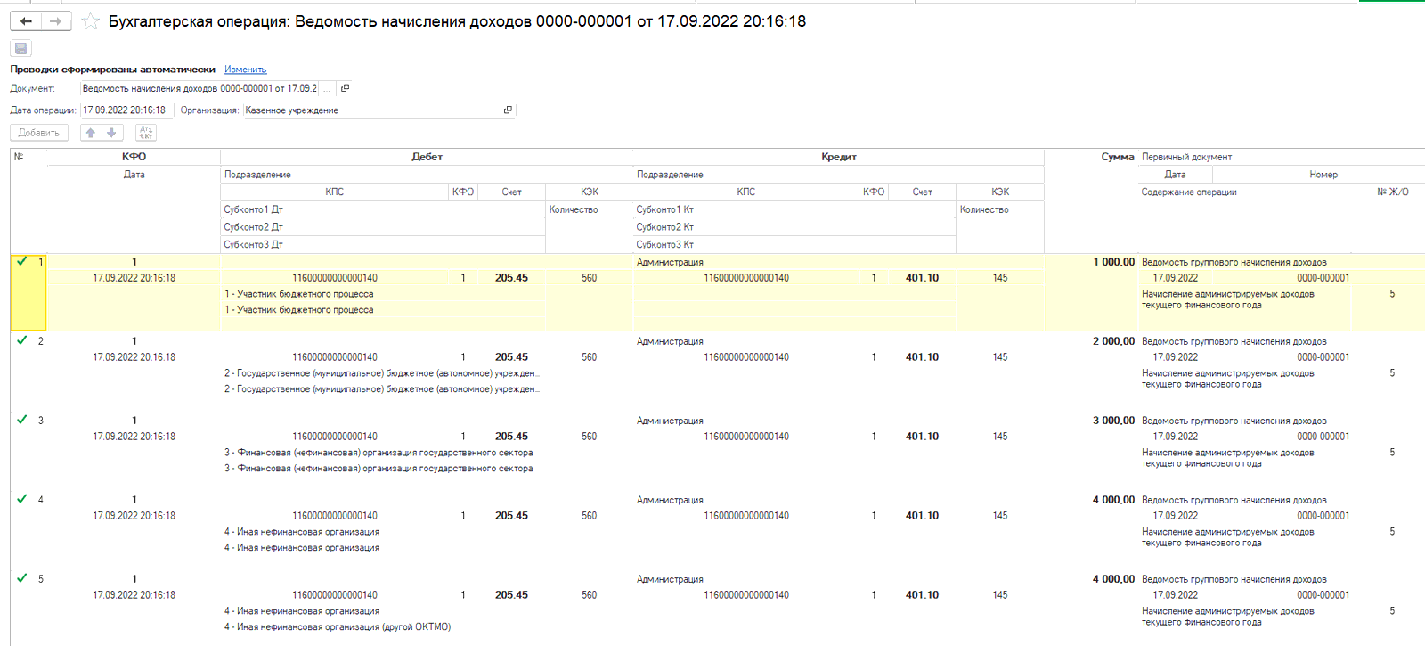Click the Первичный документ column header
Screen dimensions: 1425x646
(1187, 157)
